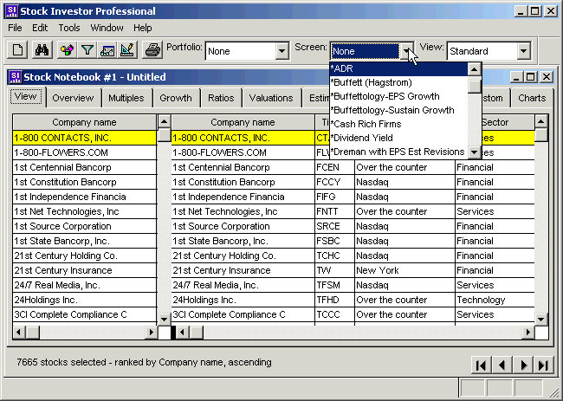Open the Portfolio dropdown
Viewport: 563px width, 401px height.
coord(281,51)
